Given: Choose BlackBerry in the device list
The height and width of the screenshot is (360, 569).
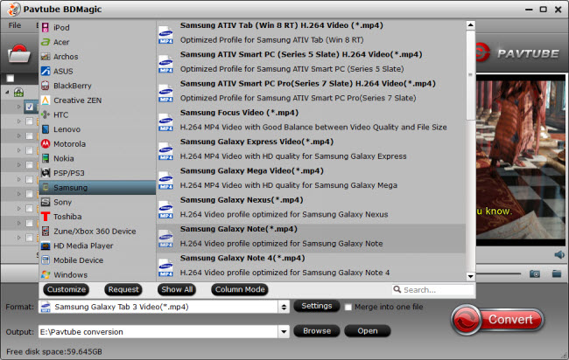Looking at the screenshot, I should [97, 86].
